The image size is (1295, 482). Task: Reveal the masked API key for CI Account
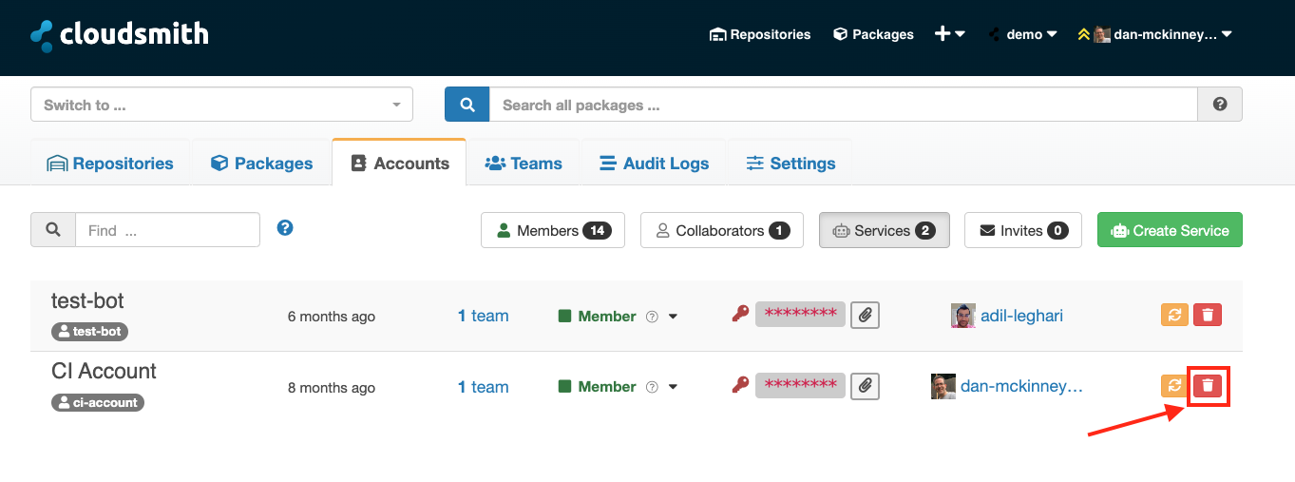800,384
